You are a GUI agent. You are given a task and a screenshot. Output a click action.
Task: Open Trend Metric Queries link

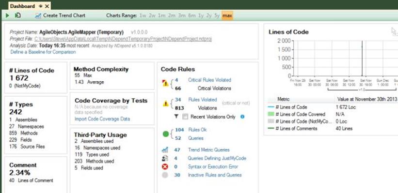coord(208,149)
